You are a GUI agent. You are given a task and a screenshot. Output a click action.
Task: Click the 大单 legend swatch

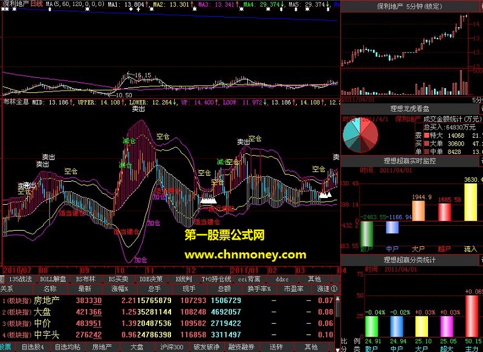pos(426,144)
